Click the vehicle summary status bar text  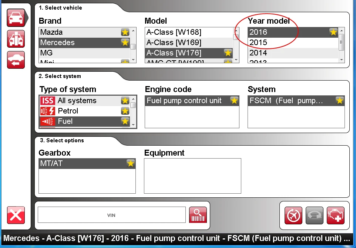click(x=177, y=238)
